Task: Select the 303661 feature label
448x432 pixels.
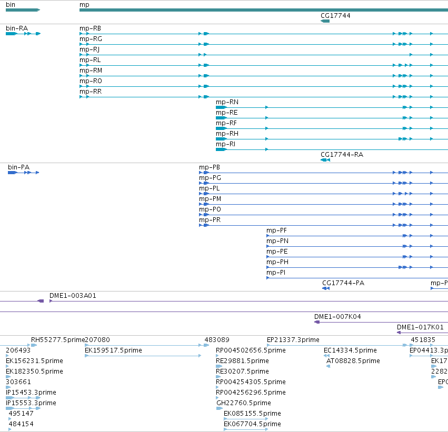Action: coord(18,383)
